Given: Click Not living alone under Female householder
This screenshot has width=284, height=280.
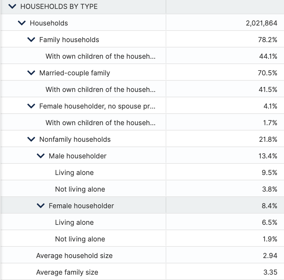Looking at the screenshot, I should (x=80, y=239).
